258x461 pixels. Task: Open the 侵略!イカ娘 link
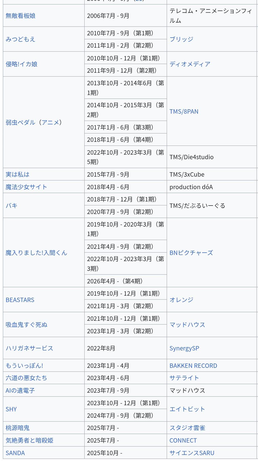pyautogui.click(x=21, y=64)
